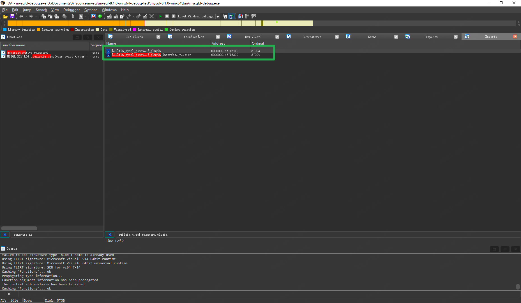
Task: Sort exports by the Ordinal column header
Action: coord(258,43)
